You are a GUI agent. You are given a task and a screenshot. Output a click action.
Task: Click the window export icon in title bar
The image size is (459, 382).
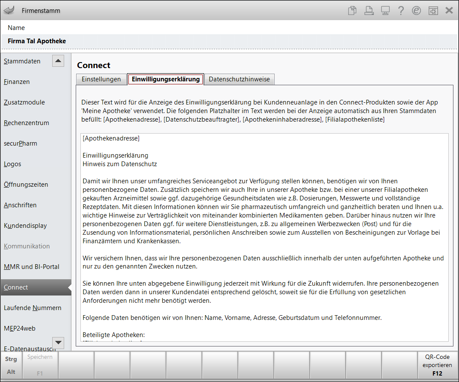(433, 11)
